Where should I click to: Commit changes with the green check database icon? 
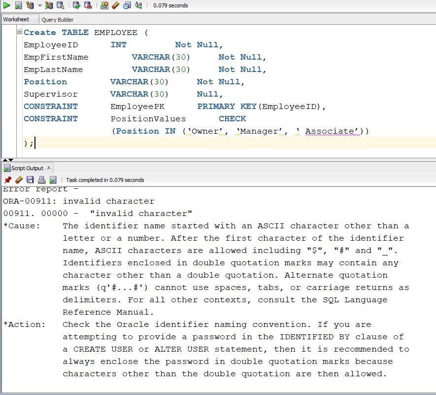click(76, 5)
